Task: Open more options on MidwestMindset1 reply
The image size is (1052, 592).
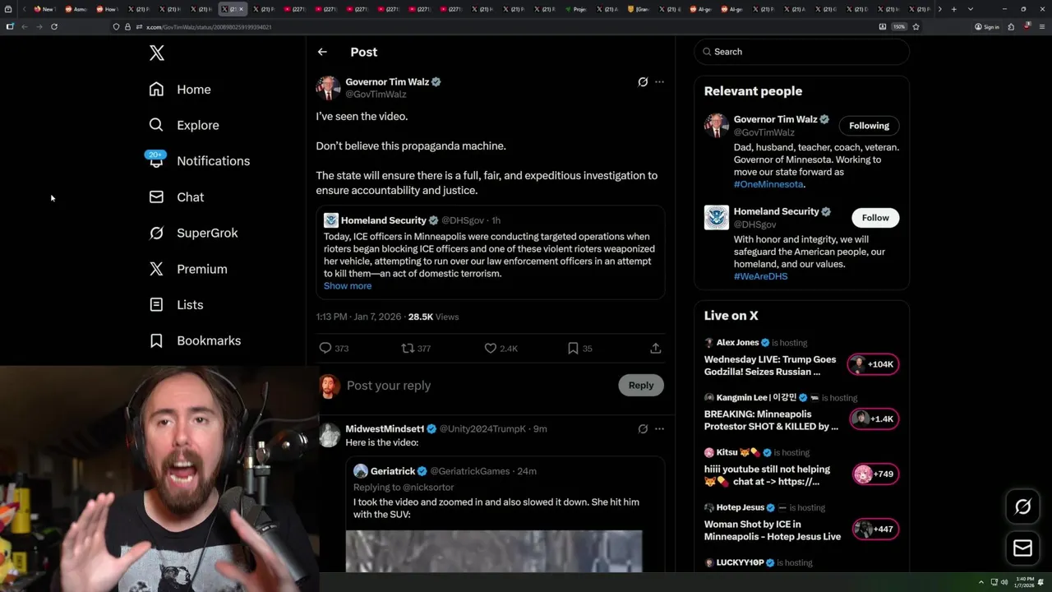Action: (x=659, y=429)
